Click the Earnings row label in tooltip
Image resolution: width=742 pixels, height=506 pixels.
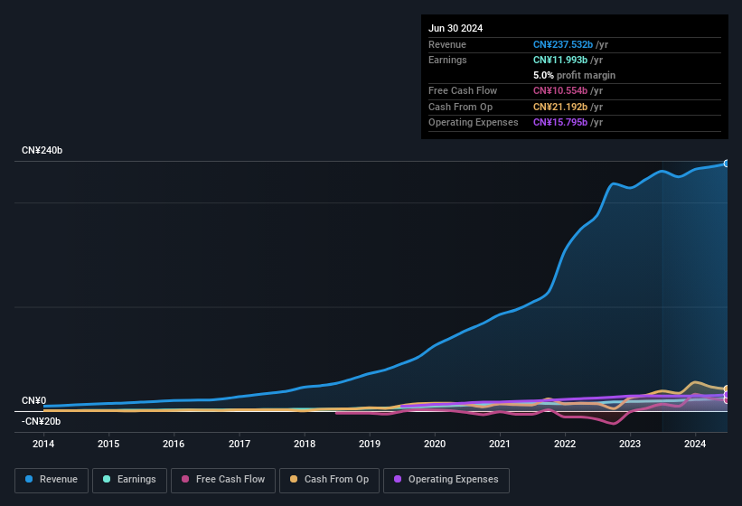click(447, 60)
